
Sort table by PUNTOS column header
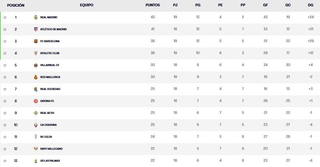[153, 5]
